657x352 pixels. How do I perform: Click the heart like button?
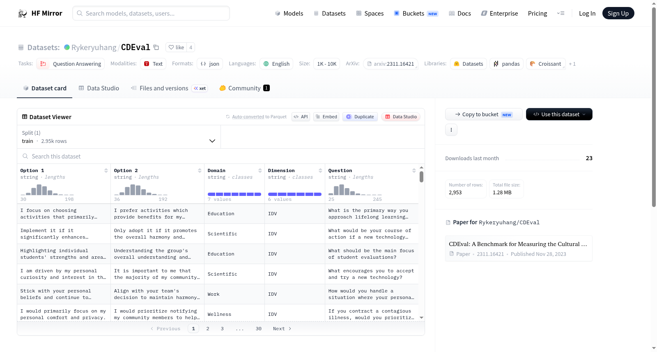pos(176,47)
